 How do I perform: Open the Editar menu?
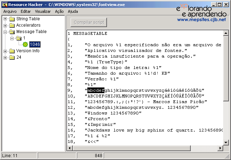(x=26, y=11)
